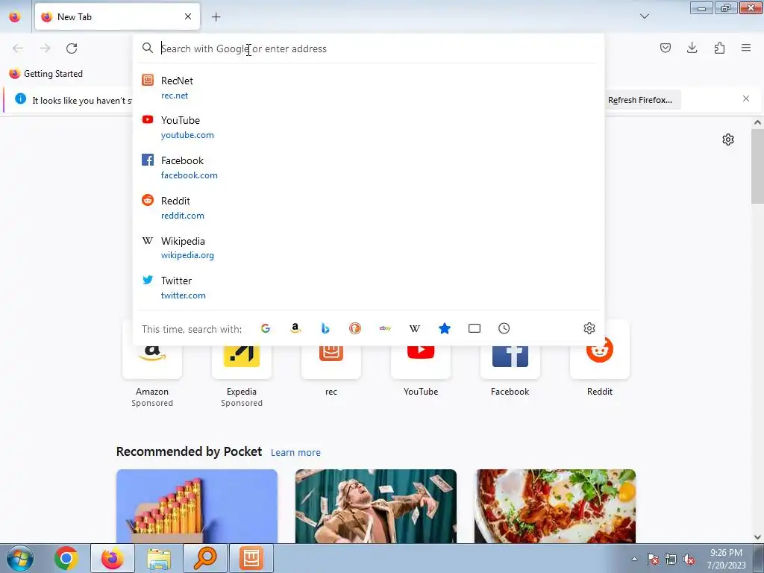Screen dimensions: 764x573
Task: Search this time with DuckDuckGo
Action: tap(355, 328)
